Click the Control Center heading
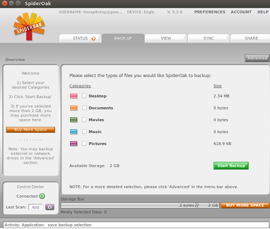This screenshot has width=270, height=229. (31, 187)
